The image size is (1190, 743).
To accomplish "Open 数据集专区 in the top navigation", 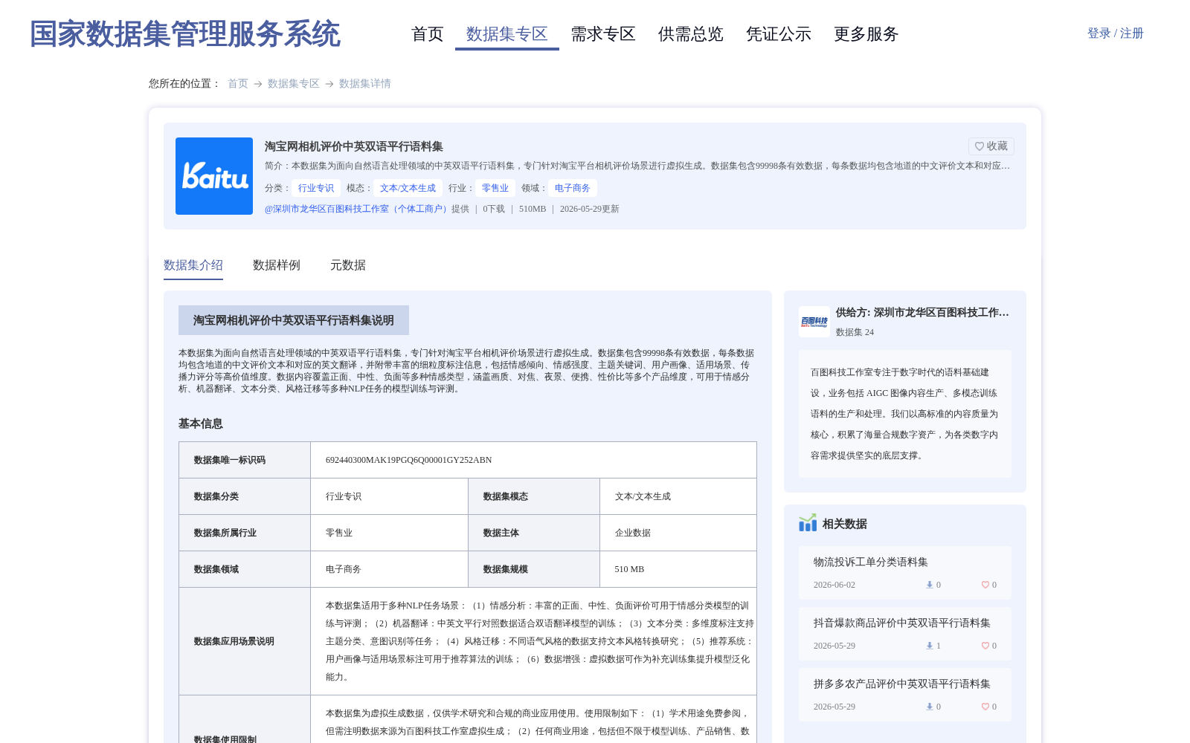I will [507, 34].
